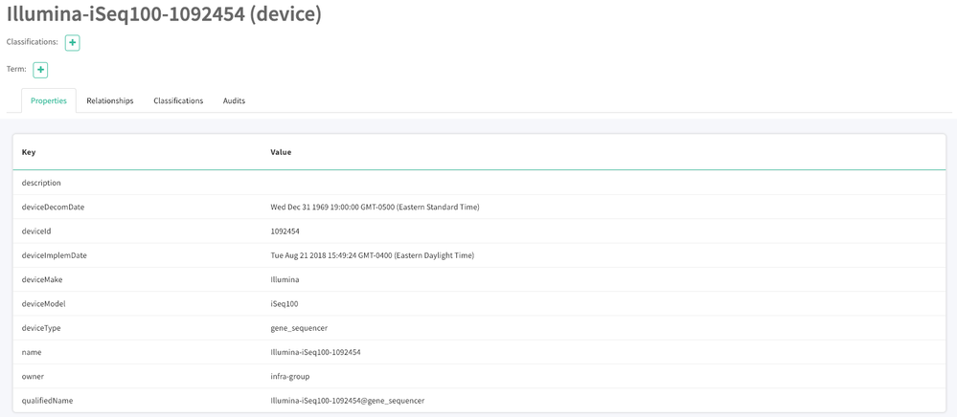
Task: Click the plus icon beside Classifications
Action: coord(73,43)
